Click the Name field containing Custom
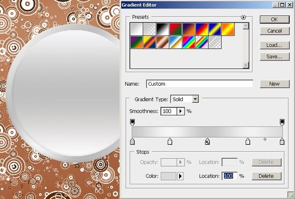This screenshot has height=199, width=295. tap(200, 84)
